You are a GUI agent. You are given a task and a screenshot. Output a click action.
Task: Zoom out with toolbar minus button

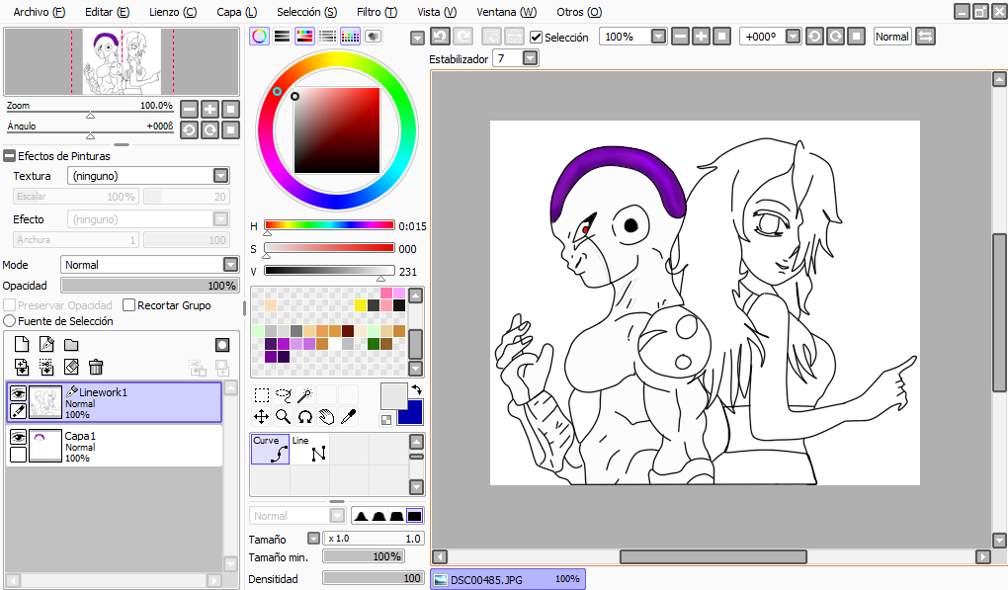click(x=681, y=37)
